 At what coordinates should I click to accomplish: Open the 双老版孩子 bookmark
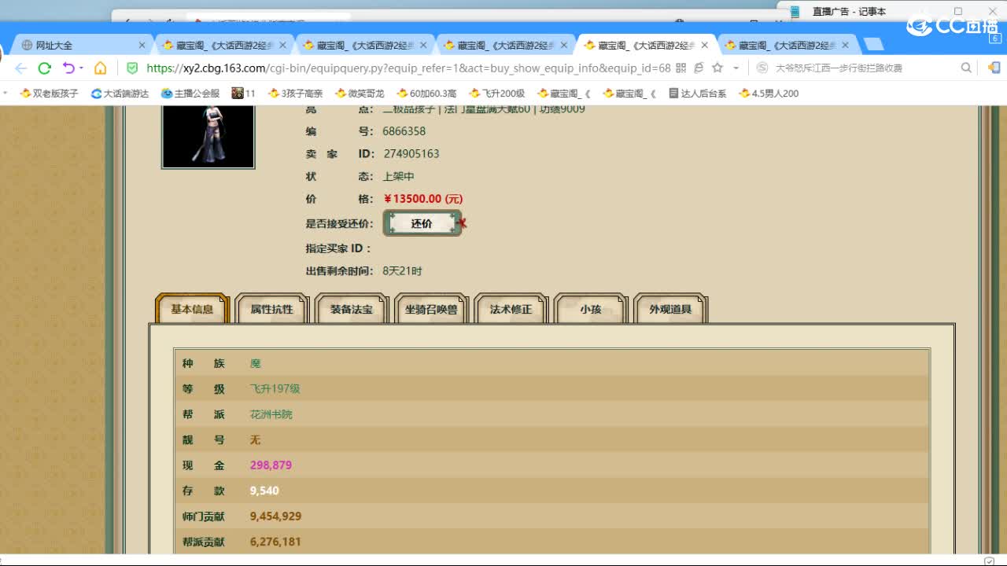coord(49,94)
